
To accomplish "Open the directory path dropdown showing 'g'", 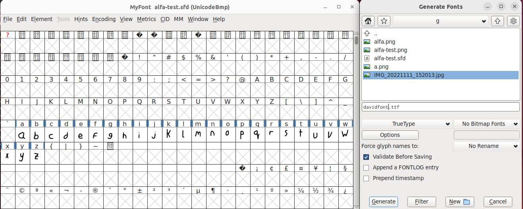I will point(440,21).
